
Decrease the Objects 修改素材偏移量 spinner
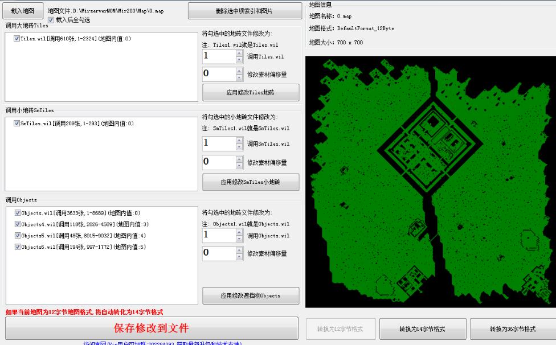coord(239,257)
